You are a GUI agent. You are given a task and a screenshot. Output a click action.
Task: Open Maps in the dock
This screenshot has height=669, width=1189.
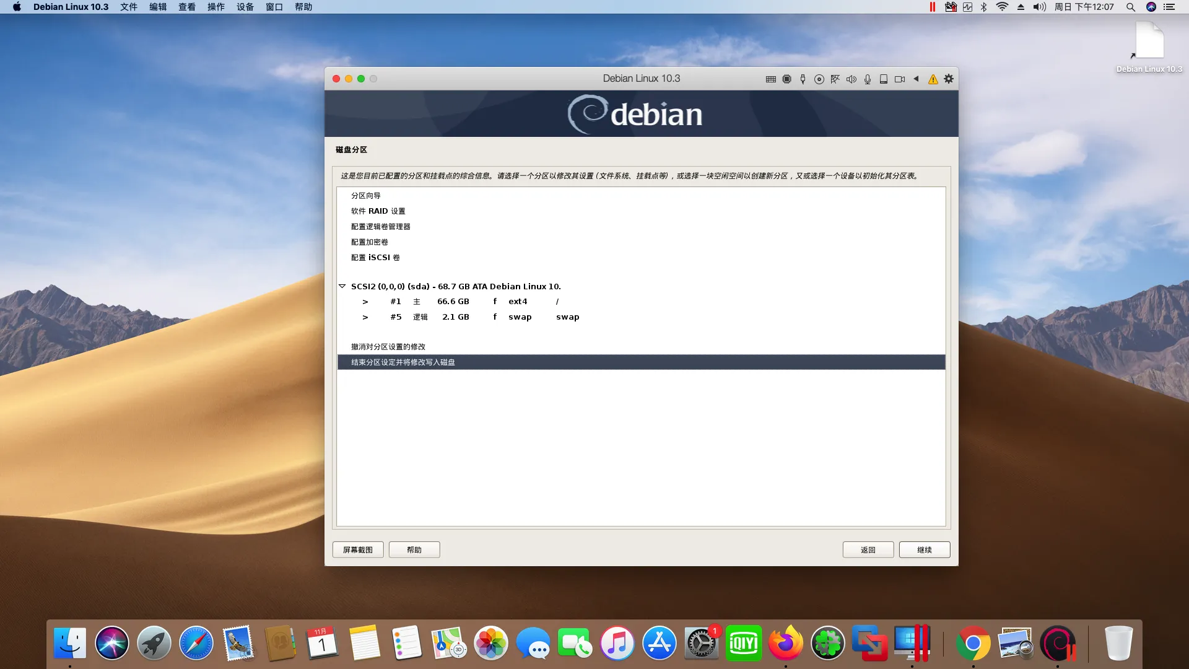(x=449, y=644)
